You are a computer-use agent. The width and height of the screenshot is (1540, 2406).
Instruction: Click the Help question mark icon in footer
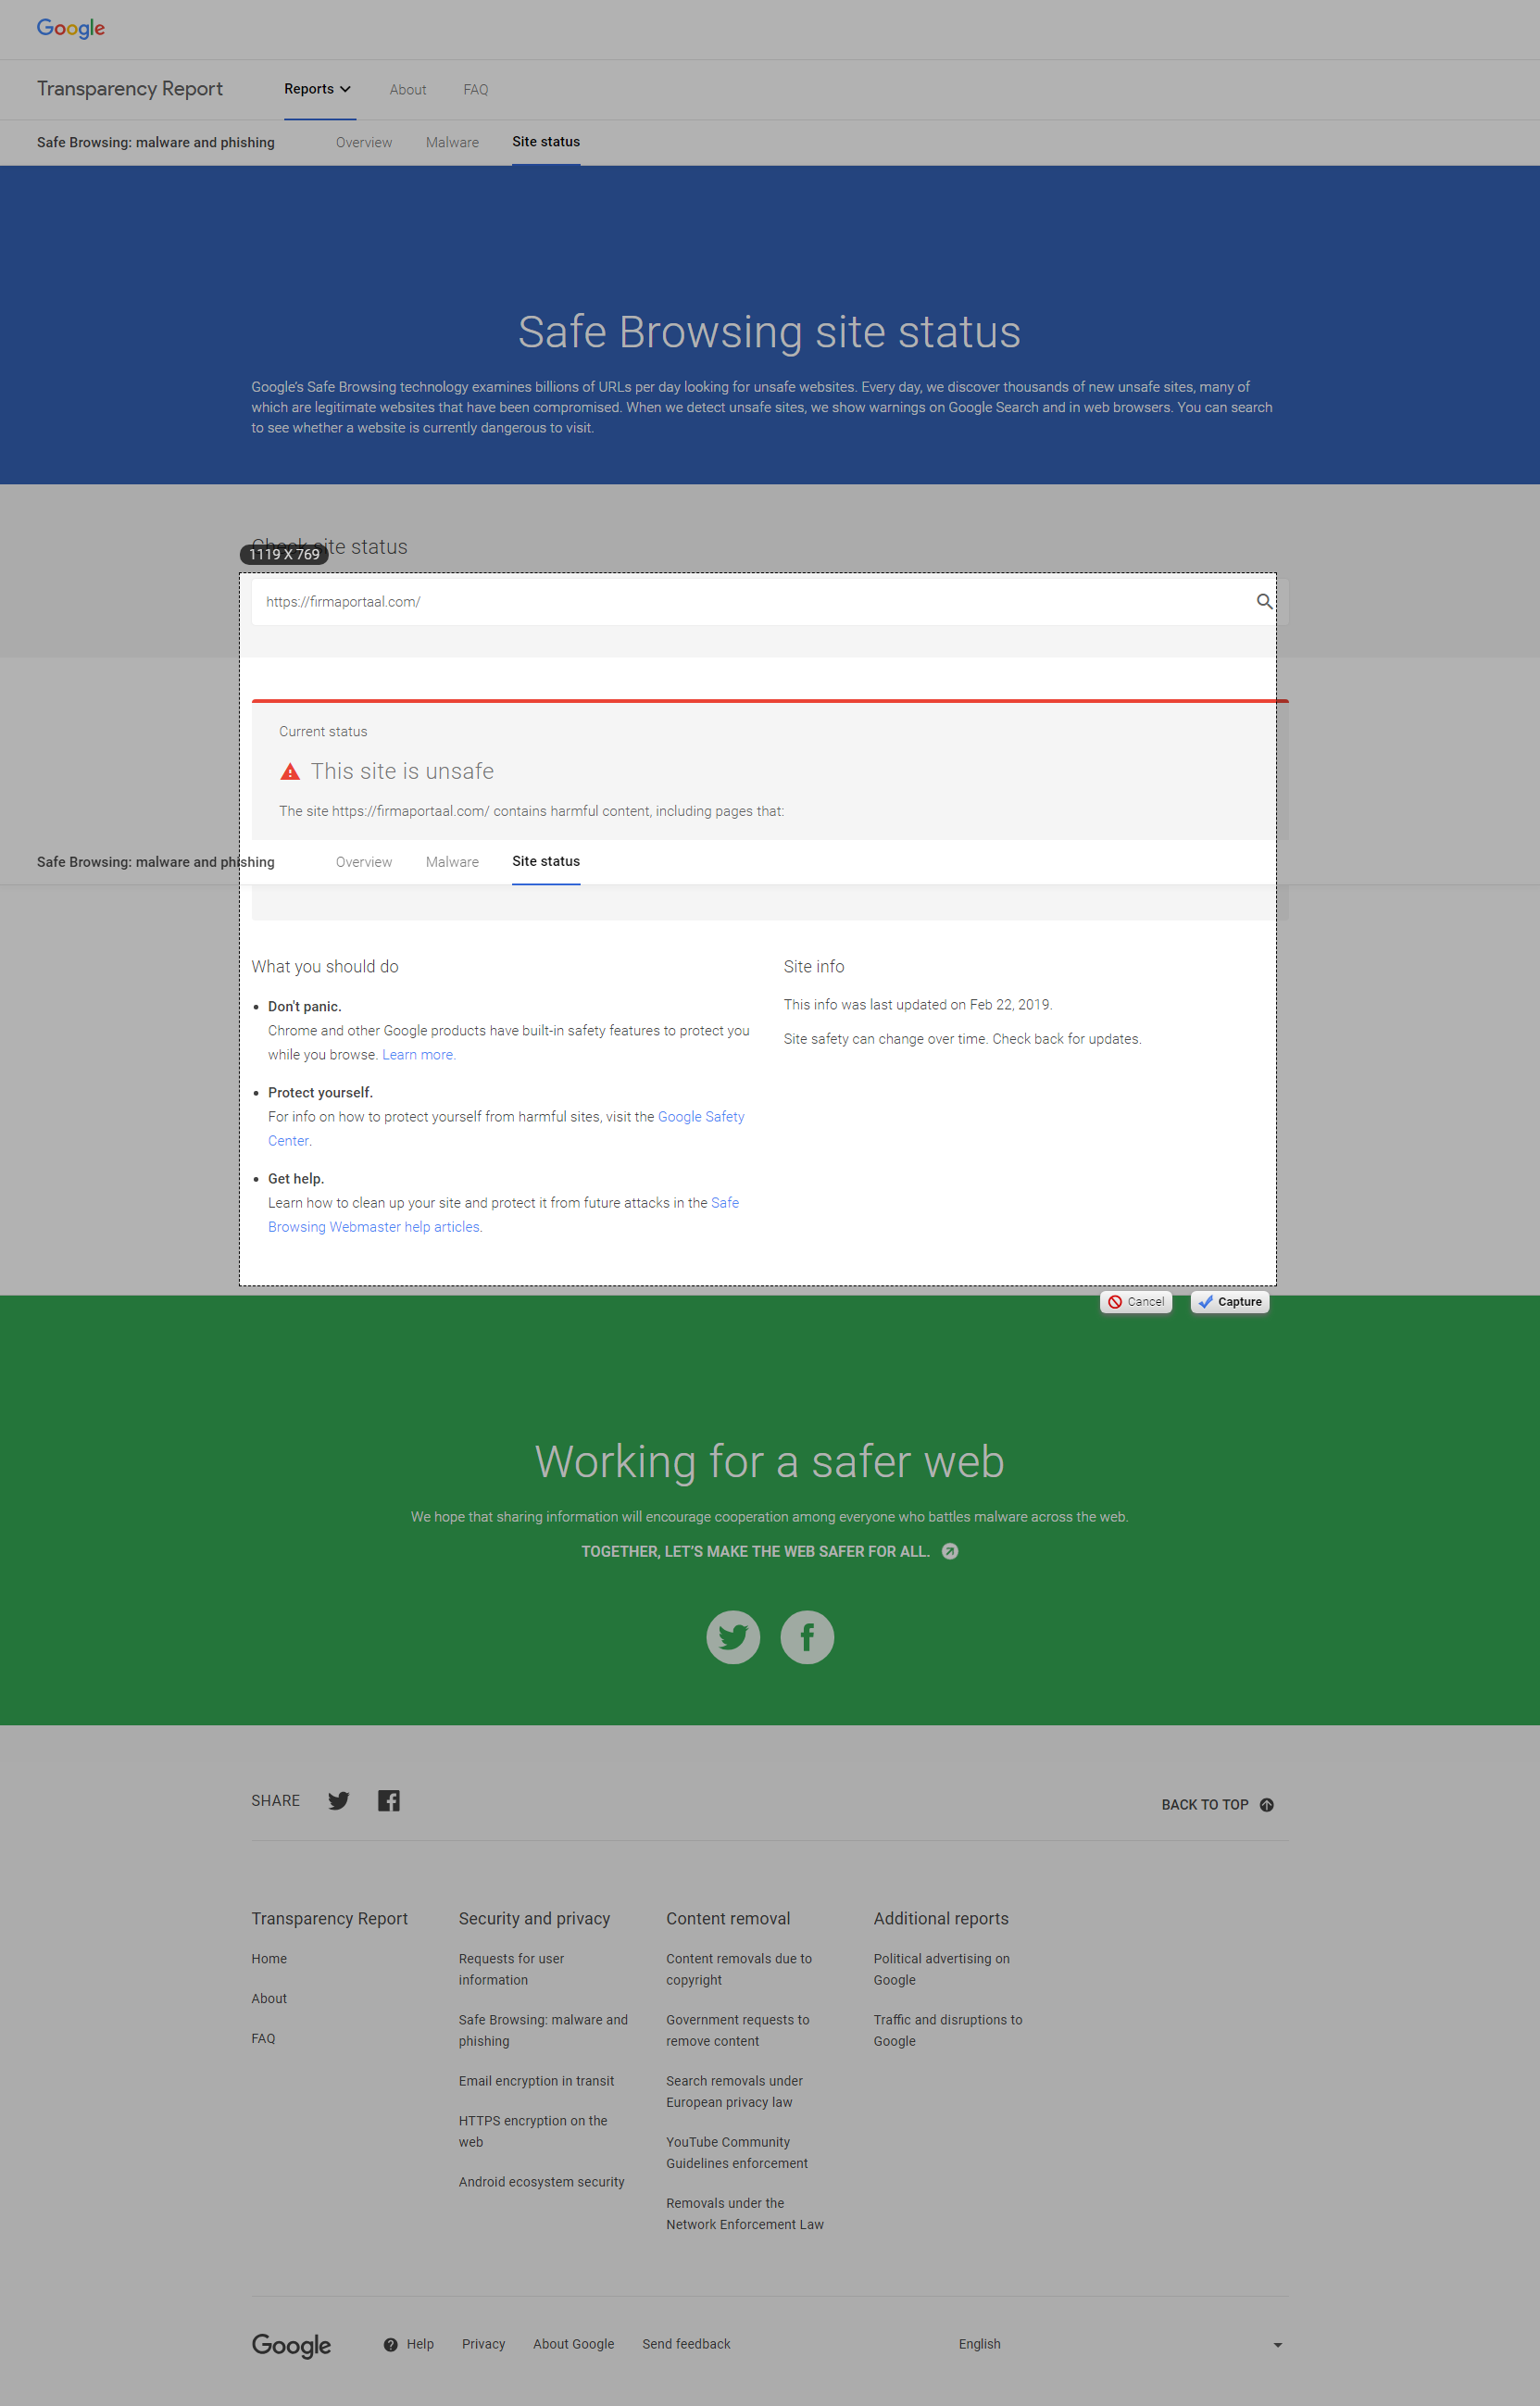tap(391, 2345)
